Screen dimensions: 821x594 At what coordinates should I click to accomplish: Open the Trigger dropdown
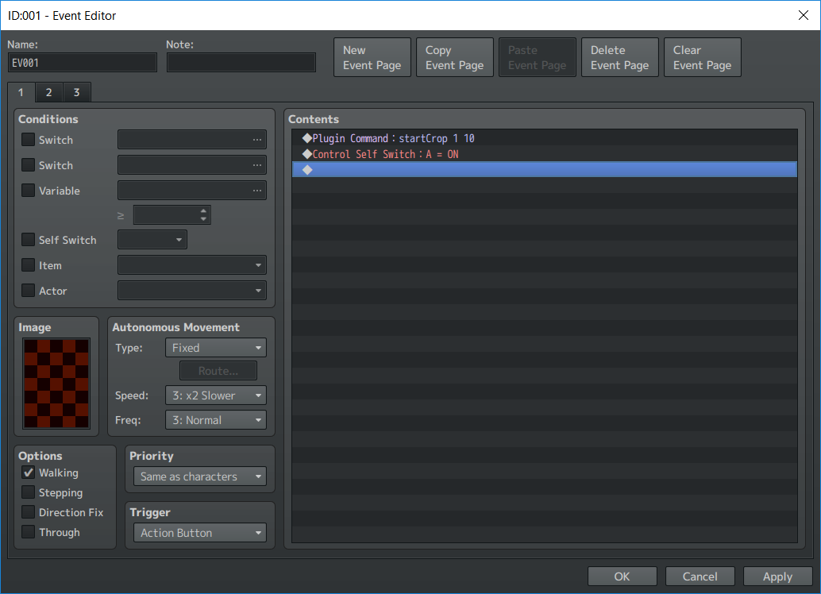click(199, 533)
